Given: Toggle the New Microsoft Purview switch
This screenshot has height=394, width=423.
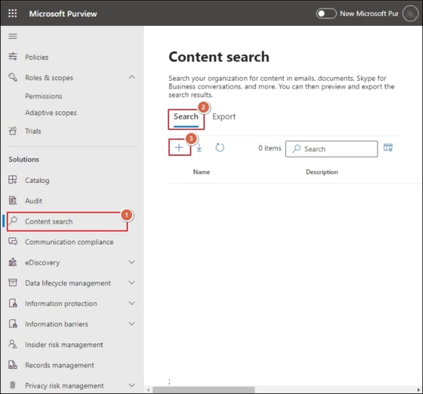Looking at the screenshot, I should tap(326, 14).
